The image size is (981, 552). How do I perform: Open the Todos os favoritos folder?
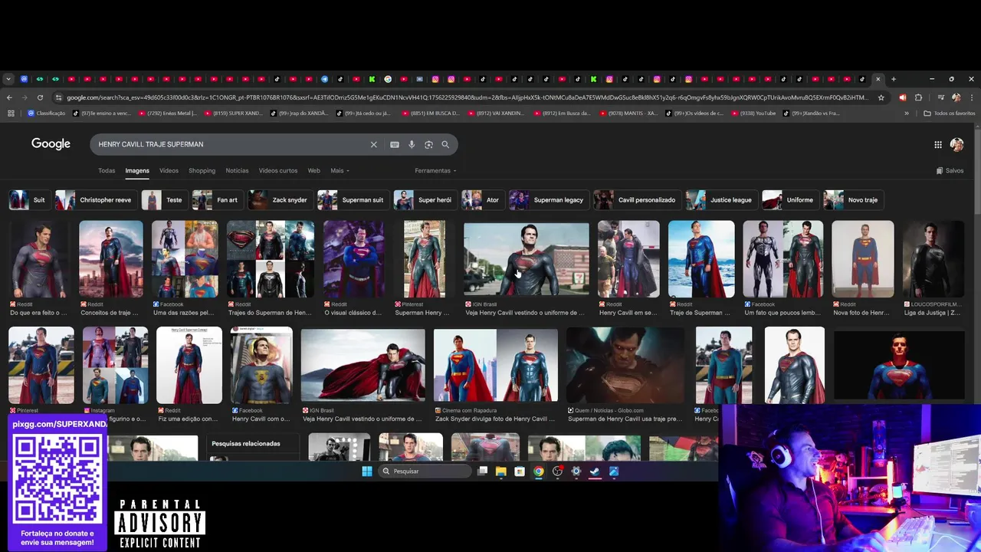click(950, 113)
